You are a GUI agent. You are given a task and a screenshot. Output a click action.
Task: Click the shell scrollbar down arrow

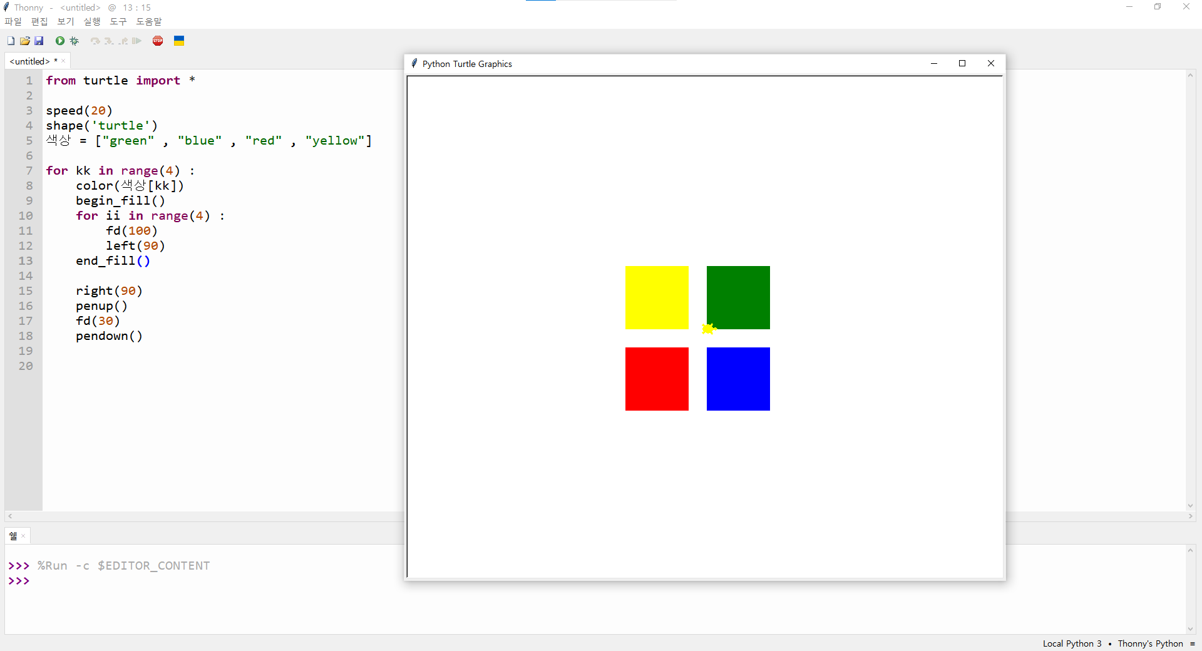pyautogui.click(x=1191, y=629)
